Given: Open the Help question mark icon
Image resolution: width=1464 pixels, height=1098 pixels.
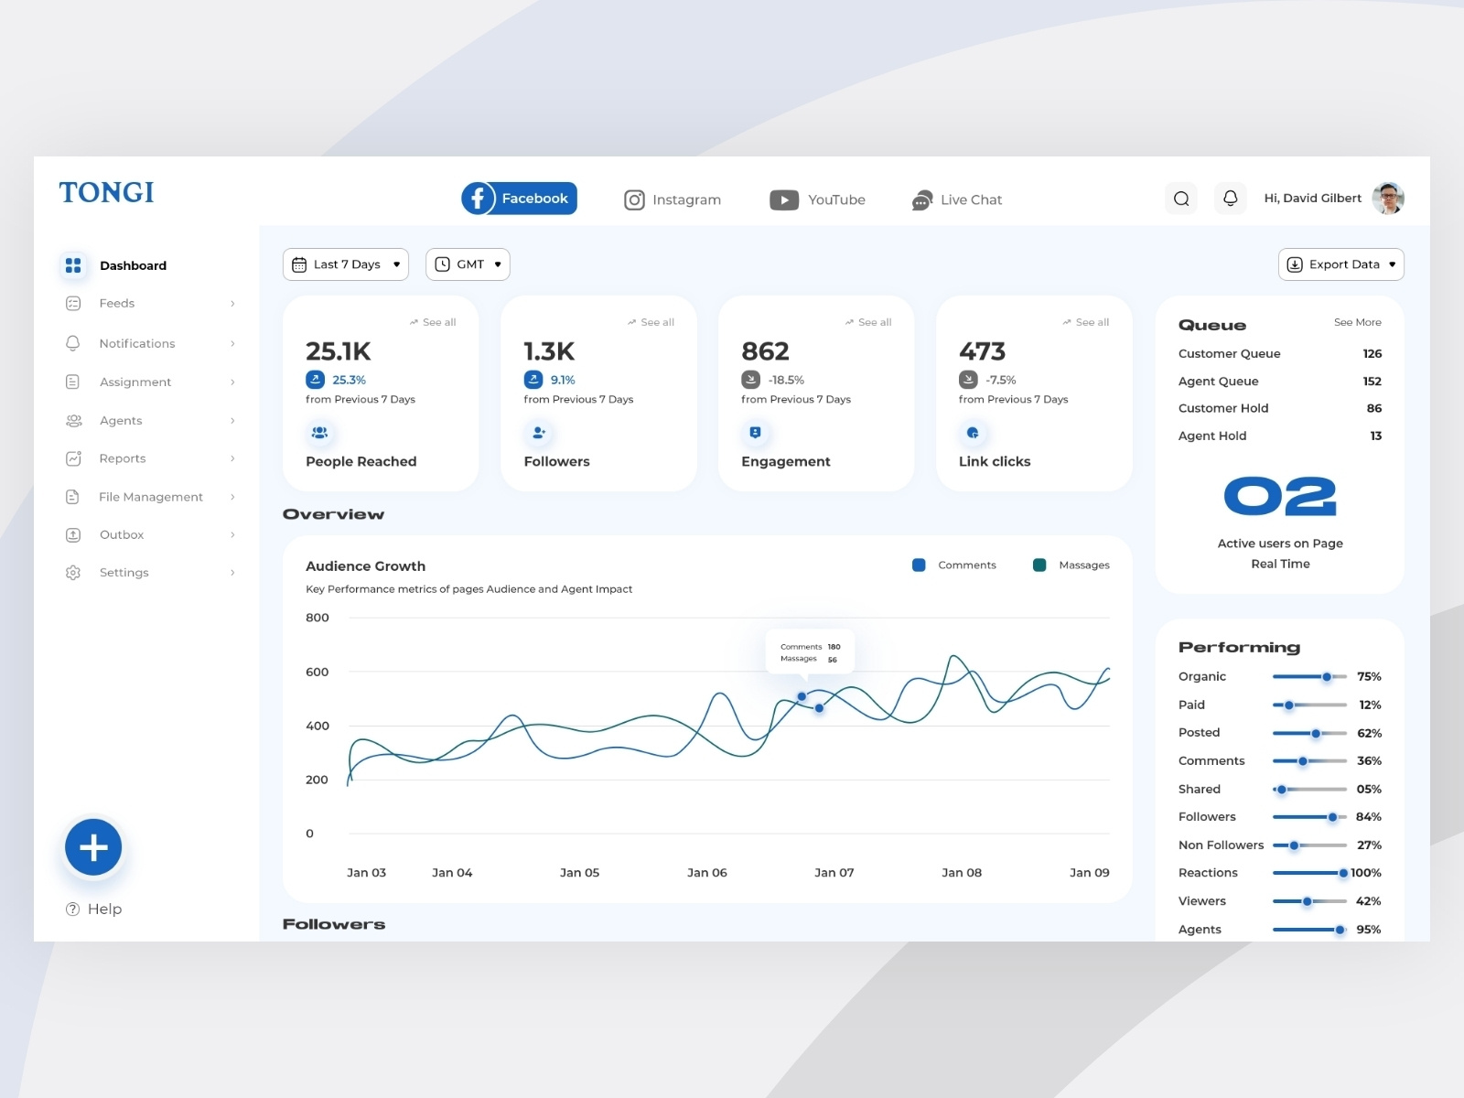Looking at the screenshot, I should coord(71,909).
